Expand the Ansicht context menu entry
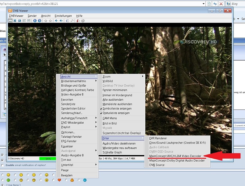 coord(79,77)
